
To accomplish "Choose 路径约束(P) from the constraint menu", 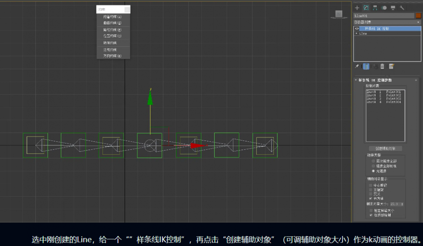I will (112, 30).
